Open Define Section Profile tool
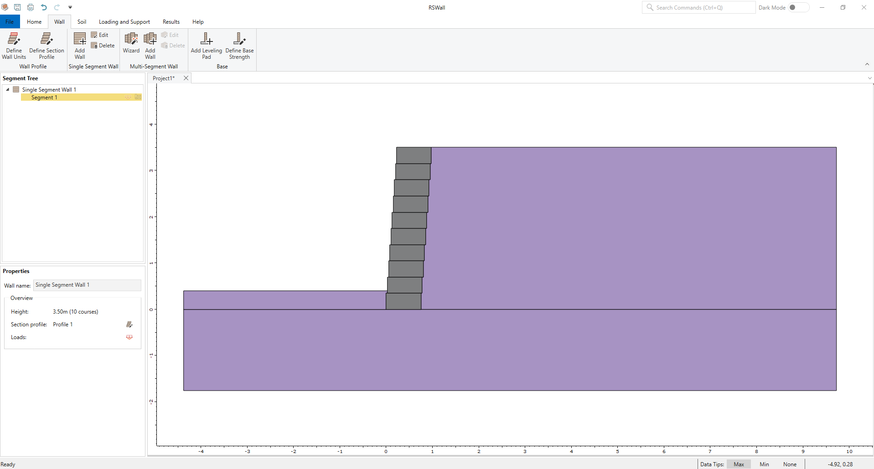The height and width of the screenshot is (469, 874). pos(47,46)
